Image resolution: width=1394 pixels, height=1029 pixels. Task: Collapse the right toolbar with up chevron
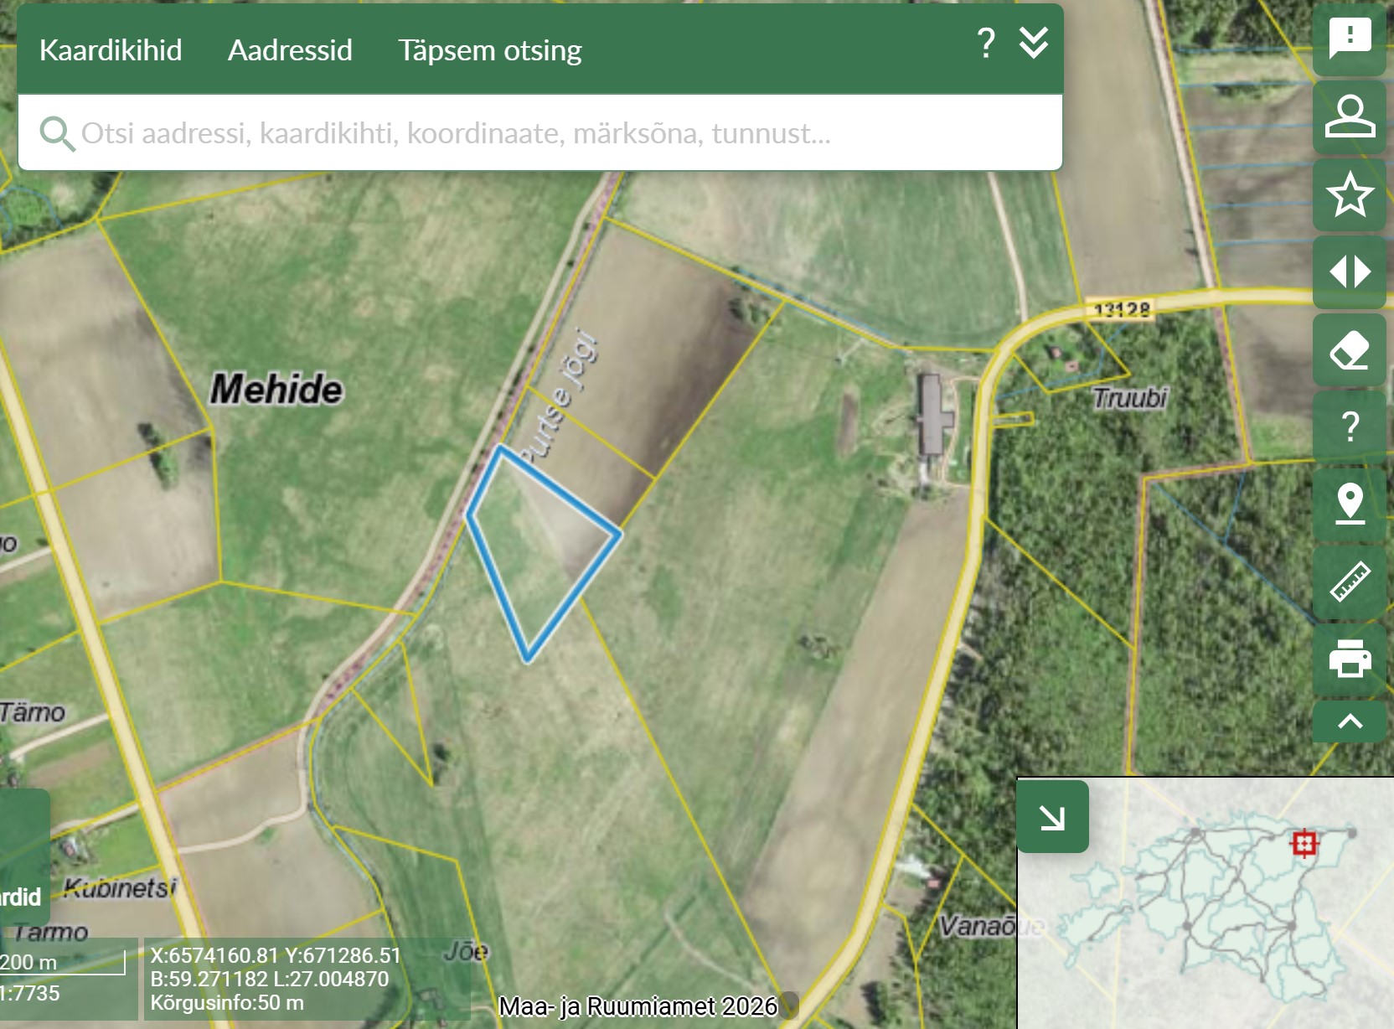click(x=1350, y=721)
